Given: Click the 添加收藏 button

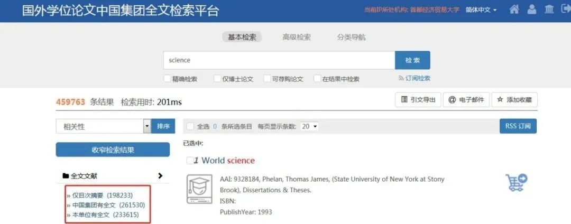Looking at the screenshot, I should (x=514, y=100).
